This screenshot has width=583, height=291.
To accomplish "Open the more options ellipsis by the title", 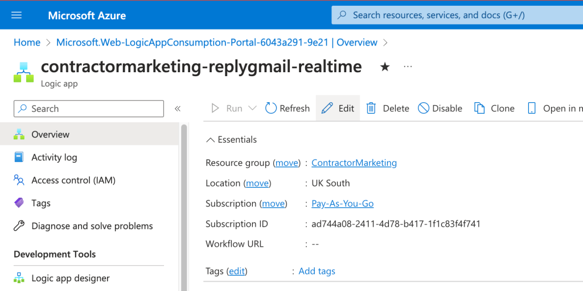I will tap(408, 66).
